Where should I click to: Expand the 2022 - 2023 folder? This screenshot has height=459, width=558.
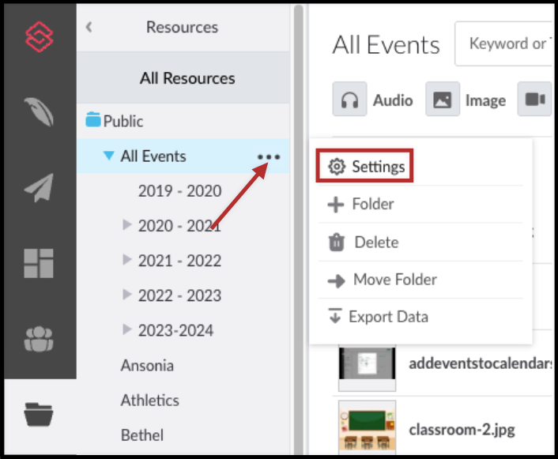click(x=127, y=294)
